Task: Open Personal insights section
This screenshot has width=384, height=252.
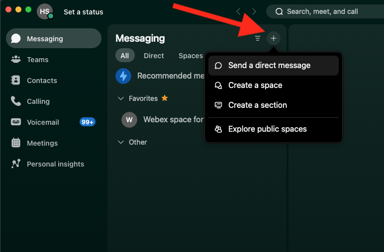Action: (55, 164)
